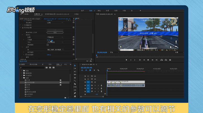Open stabilization method dropdown
This screenshot has width=203, height=113.
tap(55, 42)
